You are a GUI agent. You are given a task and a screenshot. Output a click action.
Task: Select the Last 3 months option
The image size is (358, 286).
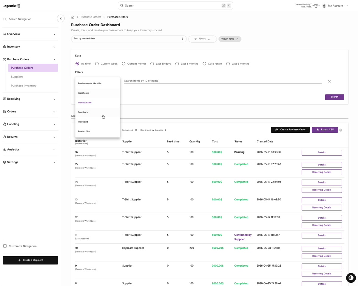click(177, 64)
